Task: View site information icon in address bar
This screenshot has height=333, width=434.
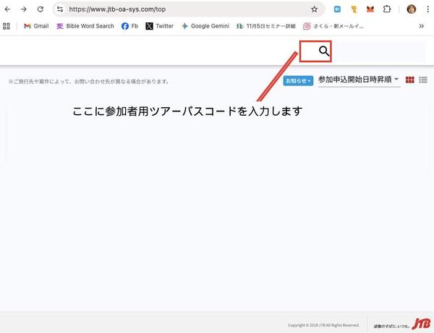Action: coord(60,9)
